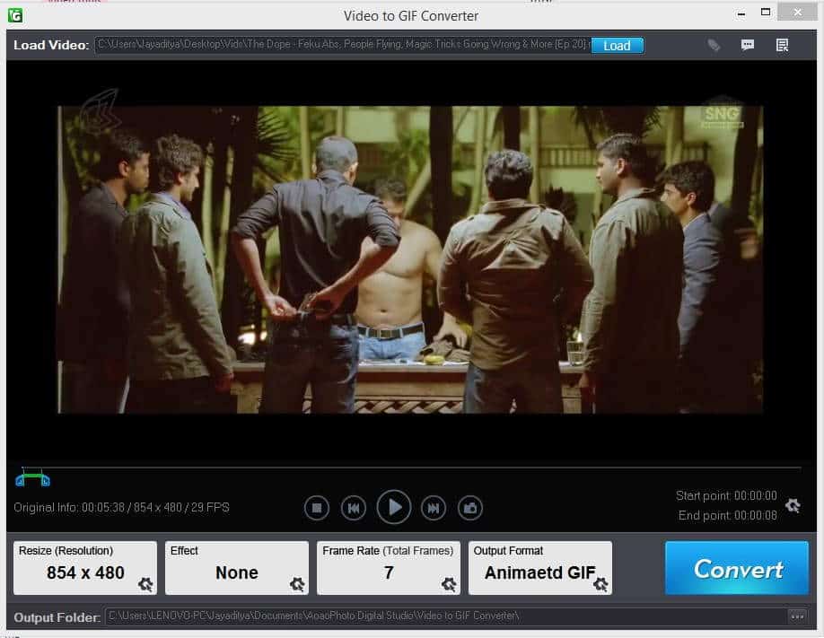Click the app logo in title bar
The height and width of the screenshot is (638, 824).
pyautogui.click(x=15, y=15)
